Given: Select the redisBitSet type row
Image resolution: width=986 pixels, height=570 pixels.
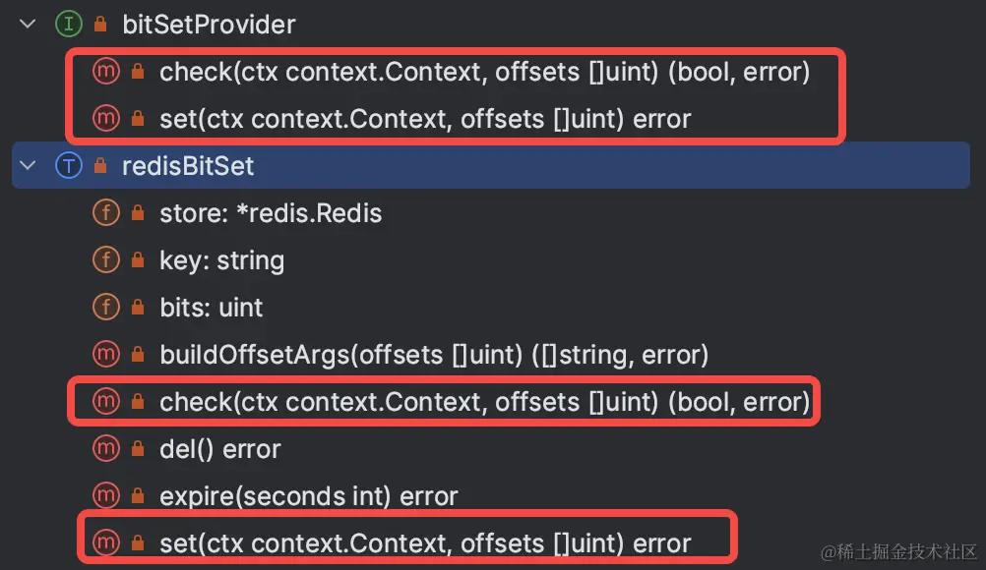Looking at the screenshot, I should coord(490,165).
